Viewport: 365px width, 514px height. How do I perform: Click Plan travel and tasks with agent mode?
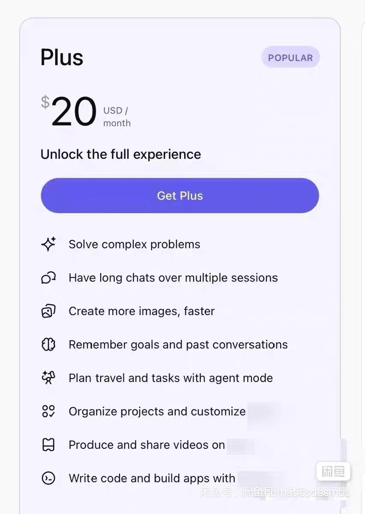(x=171, y=378)
